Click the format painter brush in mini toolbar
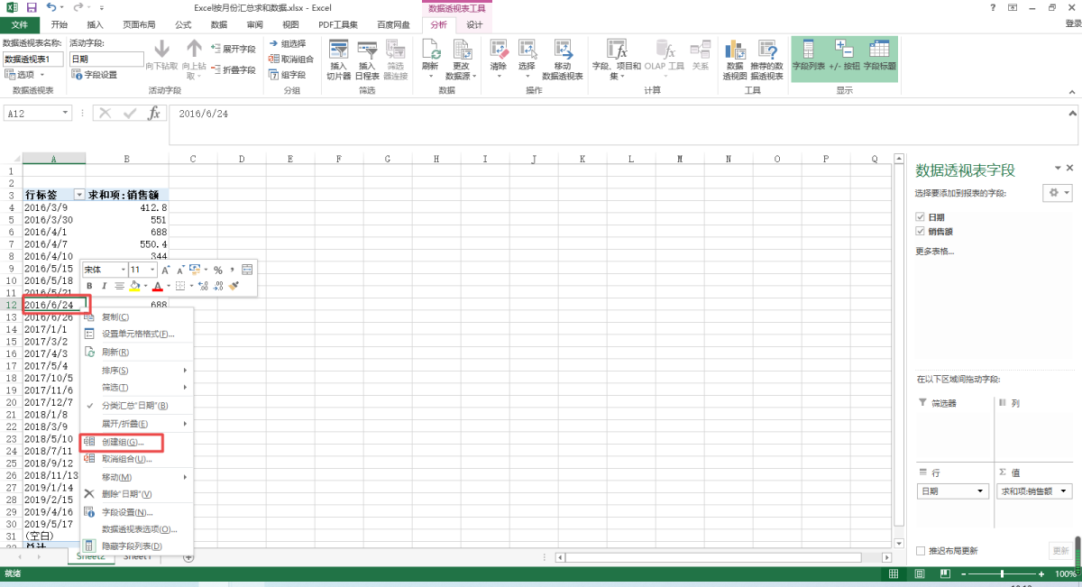 coord(234,286)
